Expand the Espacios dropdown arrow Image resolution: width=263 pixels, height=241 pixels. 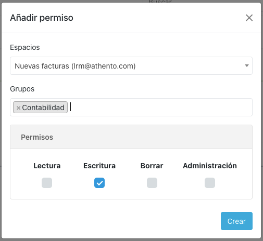pos(247,66)
